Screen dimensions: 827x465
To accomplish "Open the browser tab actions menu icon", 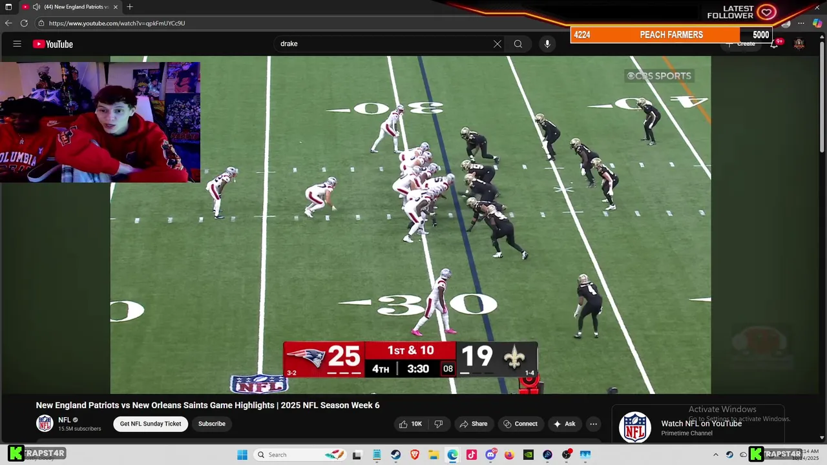I will [8, 7].
